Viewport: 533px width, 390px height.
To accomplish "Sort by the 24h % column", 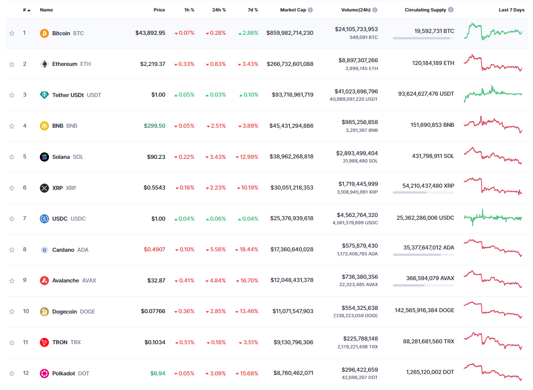I will [x=219, y=10].
